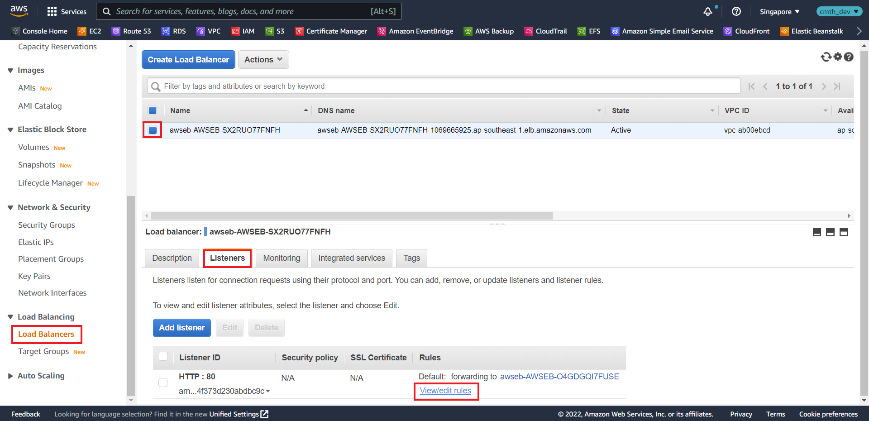Click the Create Load Balancer button
The image size is (869, 421).
188,59
